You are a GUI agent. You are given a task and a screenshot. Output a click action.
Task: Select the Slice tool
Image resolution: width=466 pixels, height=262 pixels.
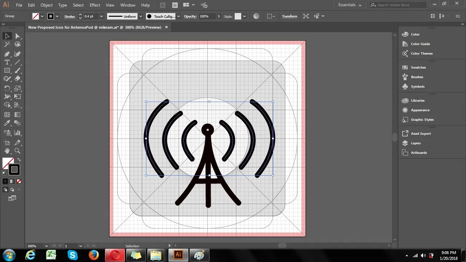pos(17,142)
